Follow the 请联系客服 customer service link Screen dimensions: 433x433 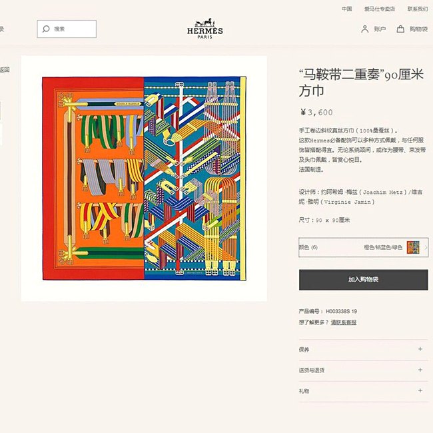click(x=344, y=322)
